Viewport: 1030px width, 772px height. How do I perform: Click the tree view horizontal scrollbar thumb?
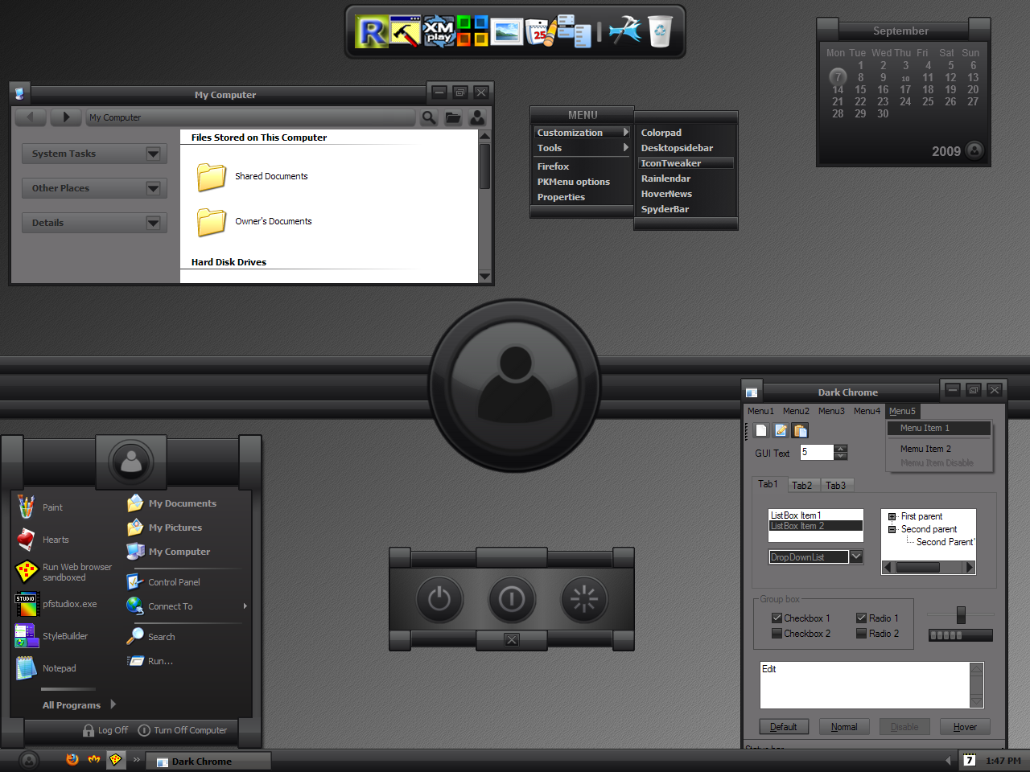[x=918, y=568]
